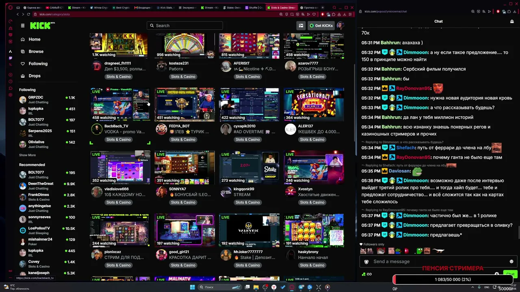
Task: Click the green Kicks balance icon in chat
Action: pos(364,274)
